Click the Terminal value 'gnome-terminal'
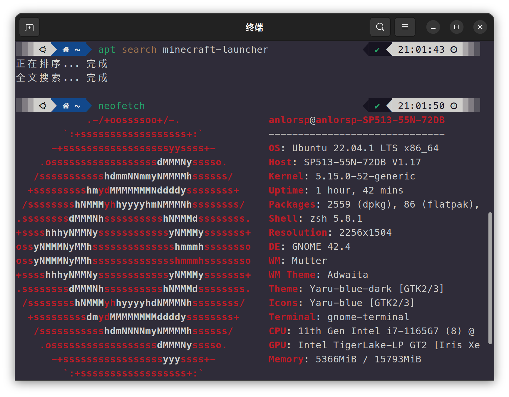Image resolution: width=509 pixels, height=397 pixels. pos(368,317)
